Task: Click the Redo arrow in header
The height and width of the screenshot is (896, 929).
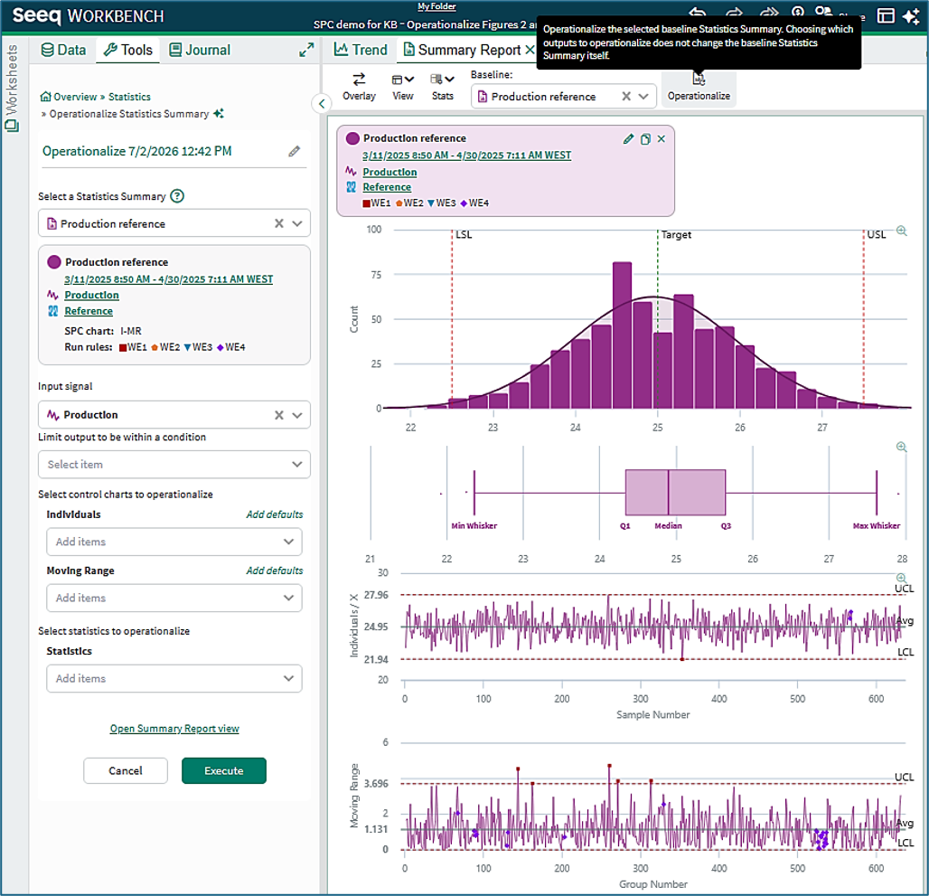Action: tap(734, 13)
